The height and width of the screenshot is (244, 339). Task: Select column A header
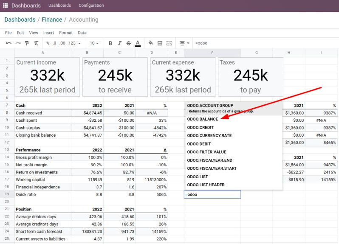(x=43, y=53)
